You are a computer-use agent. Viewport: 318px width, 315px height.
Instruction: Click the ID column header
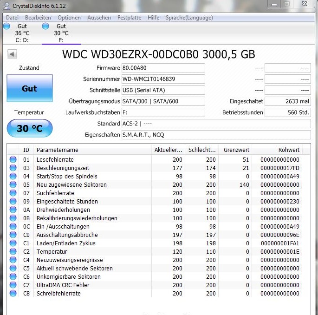point(26,150)
